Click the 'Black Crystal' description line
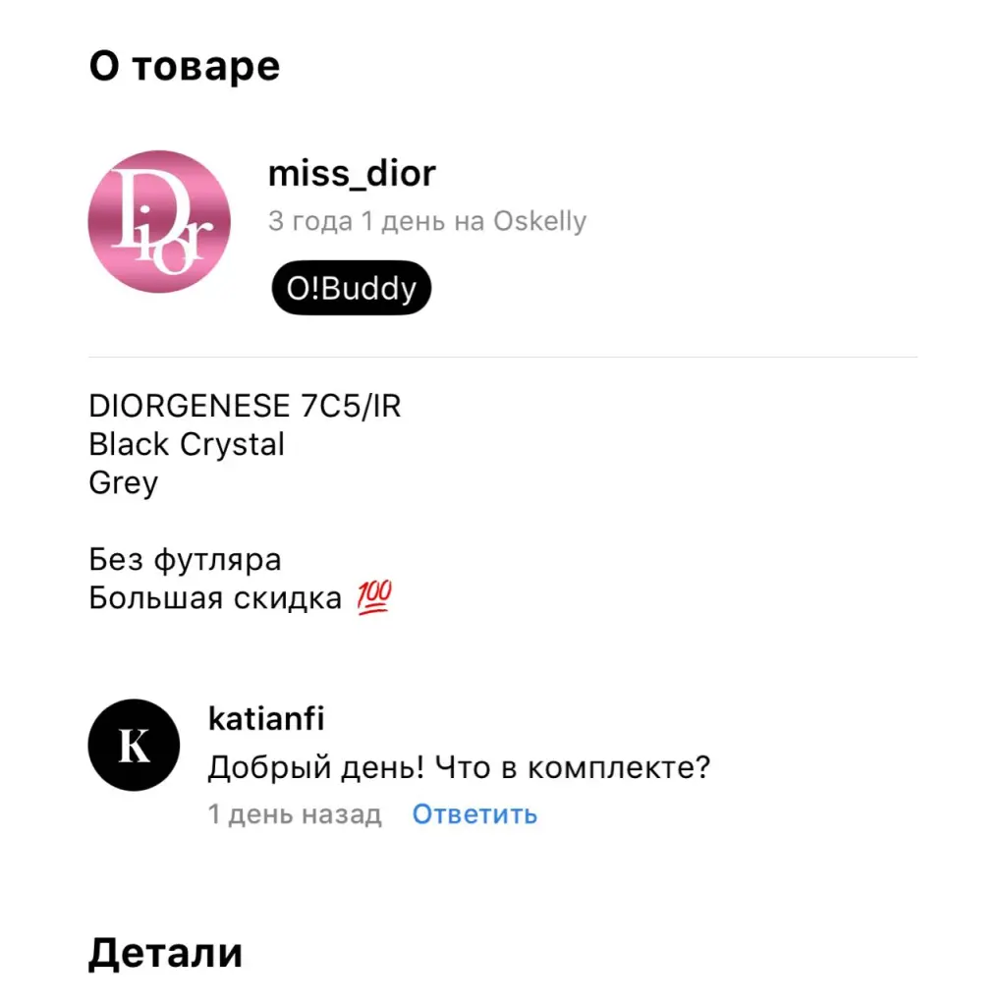The width and height of the screenshot is (1006, 1006). pyautogui.click(x=187, y=444)
